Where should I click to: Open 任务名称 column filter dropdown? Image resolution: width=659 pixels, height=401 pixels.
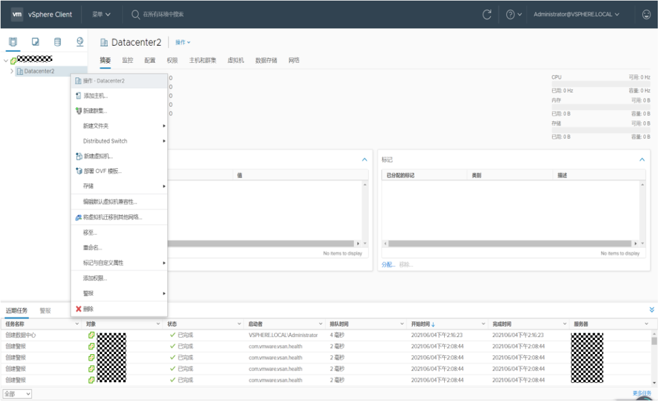point(77,324)
